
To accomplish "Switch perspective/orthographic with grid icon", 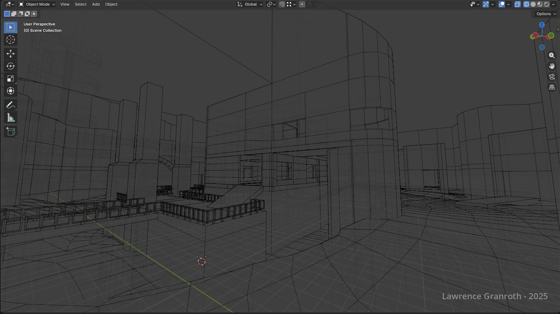I will click(552, 87).
